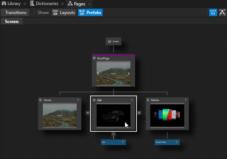Image resolution: width=227 pixels, height=159 pixels.
Task: Toggle Layouts visibility in Show options
Action: tap(64, 13)
